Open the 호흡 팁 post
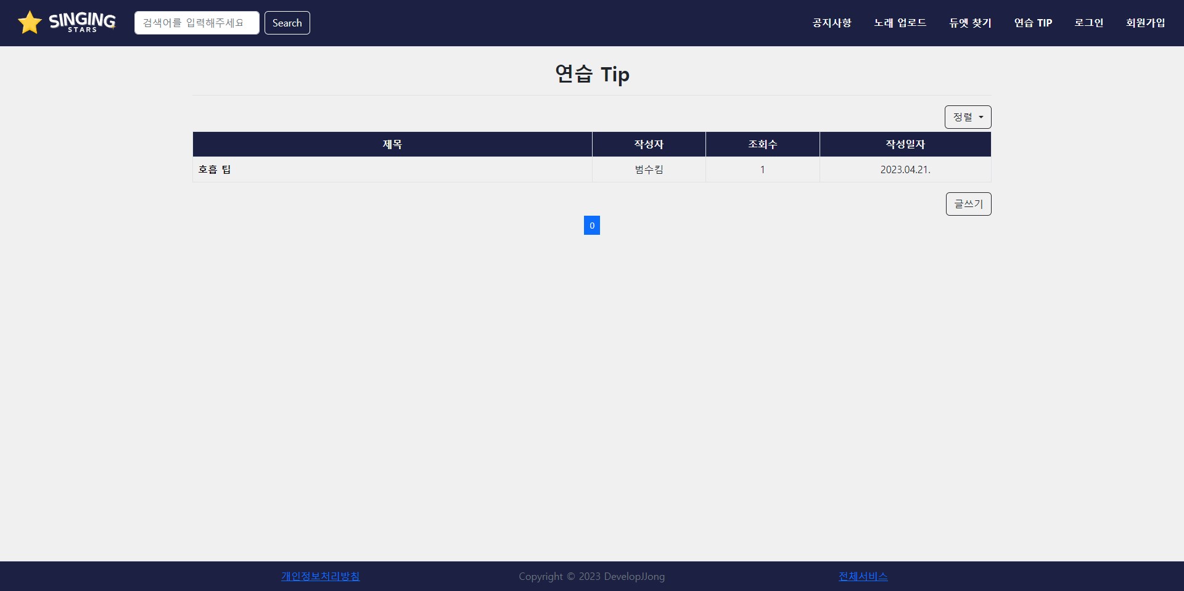 click(x=215, y=169)
